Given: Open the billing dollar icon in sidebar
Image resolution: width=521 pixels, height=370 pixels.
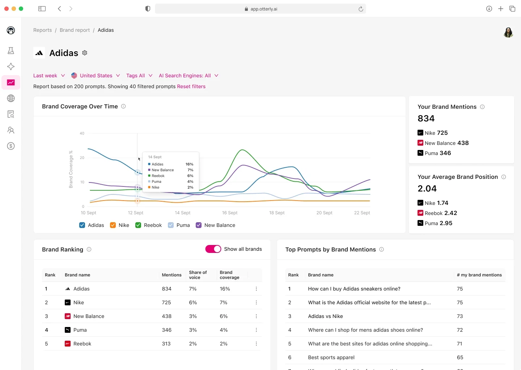Looking at the screenshot, I should coord(11,146).
